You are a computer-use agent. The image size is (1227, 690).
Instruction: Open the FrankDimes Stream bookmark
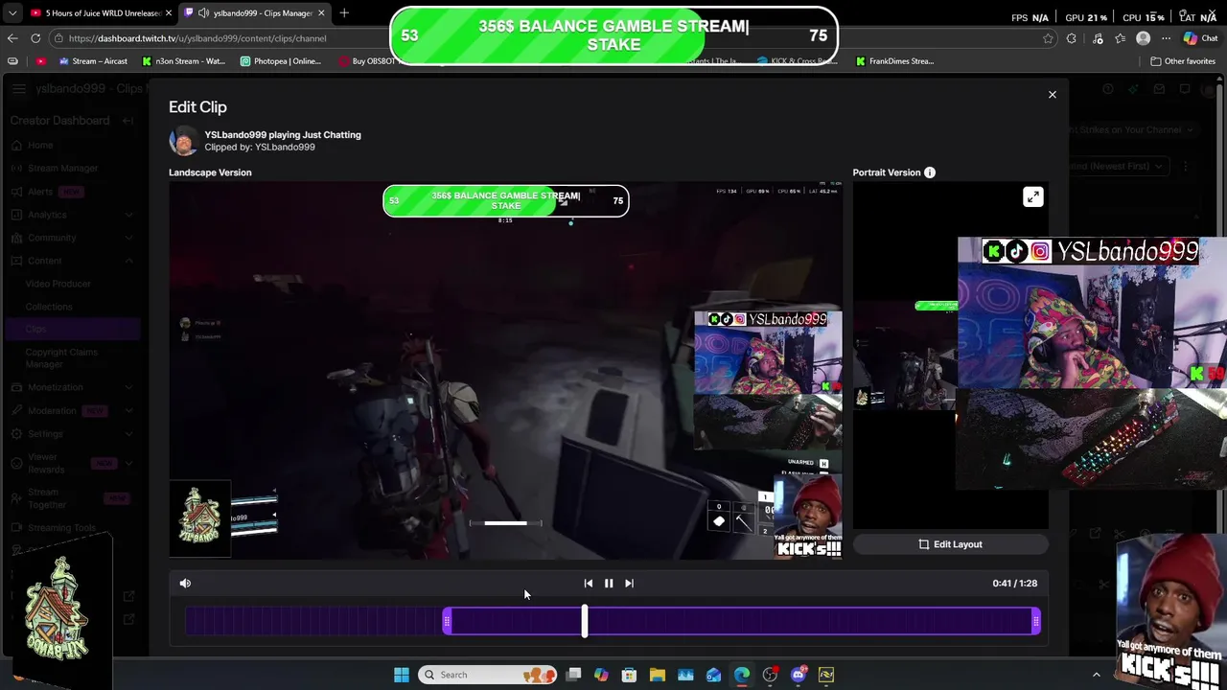895,61
